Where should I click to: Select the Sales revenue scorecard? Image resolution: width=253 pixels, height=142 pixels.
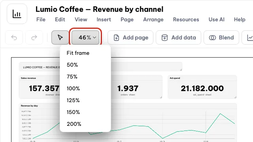pyautogui.click(x=40, y=87)
